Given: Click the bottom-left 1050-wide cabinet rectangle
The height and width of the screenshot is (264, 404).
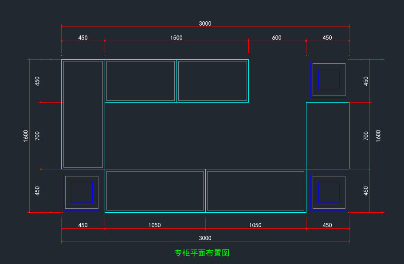Looking at the screenshot, I should click(x=155, y=191).
